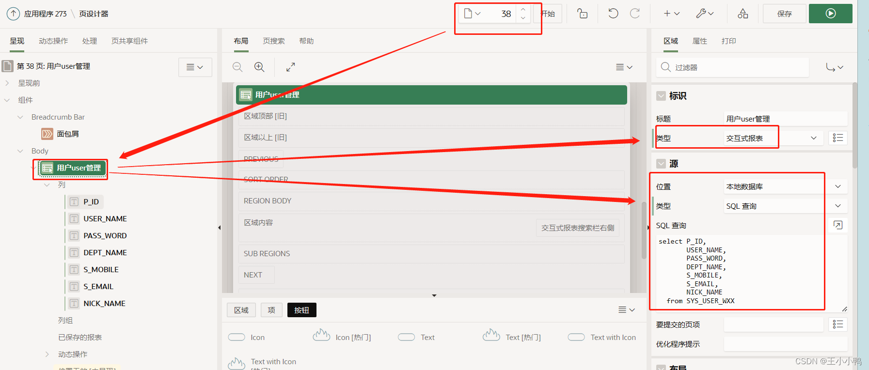Image resolution: width=869 pixels, height=370 pixels.
Task: Click the 保存 save button
Action: pos(784,14)
